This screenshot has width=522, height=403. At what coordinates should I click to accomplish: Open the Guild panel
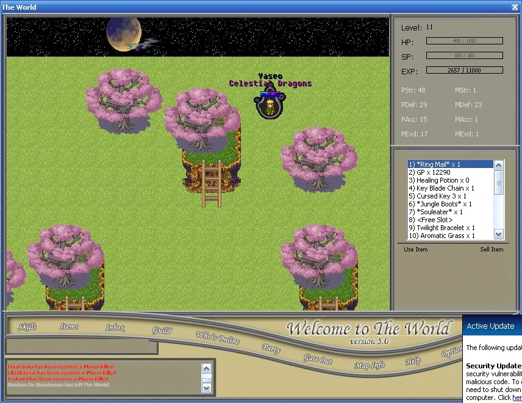point(162,330)
